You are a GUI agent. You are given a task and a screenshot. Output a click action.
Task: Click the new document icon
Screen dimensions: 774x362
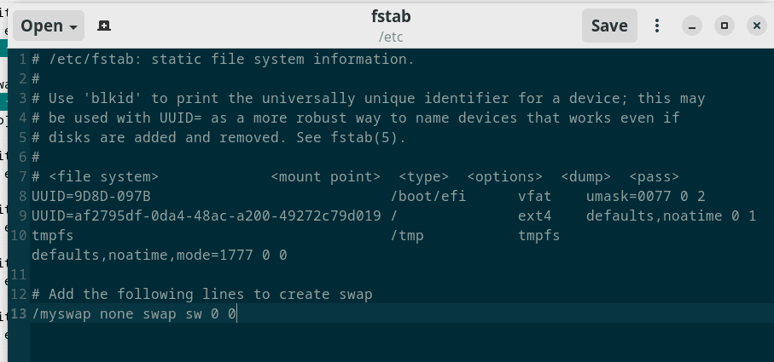point(104,26)
